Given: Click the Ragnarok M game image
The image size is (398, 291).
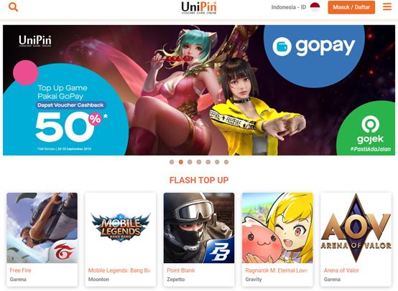Looking at the screenshot, I should point(277,228).
